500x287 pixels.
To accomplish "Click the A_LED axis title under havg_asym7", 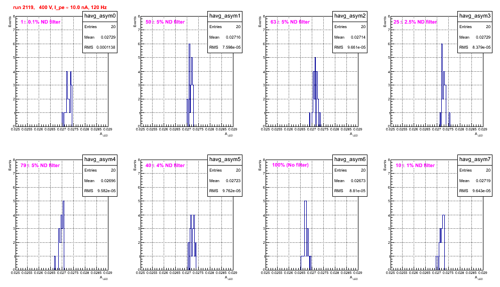I will [x=479, y=278].
